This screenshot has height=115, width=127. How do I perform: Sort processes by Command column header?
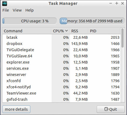[x=27, y=31]
